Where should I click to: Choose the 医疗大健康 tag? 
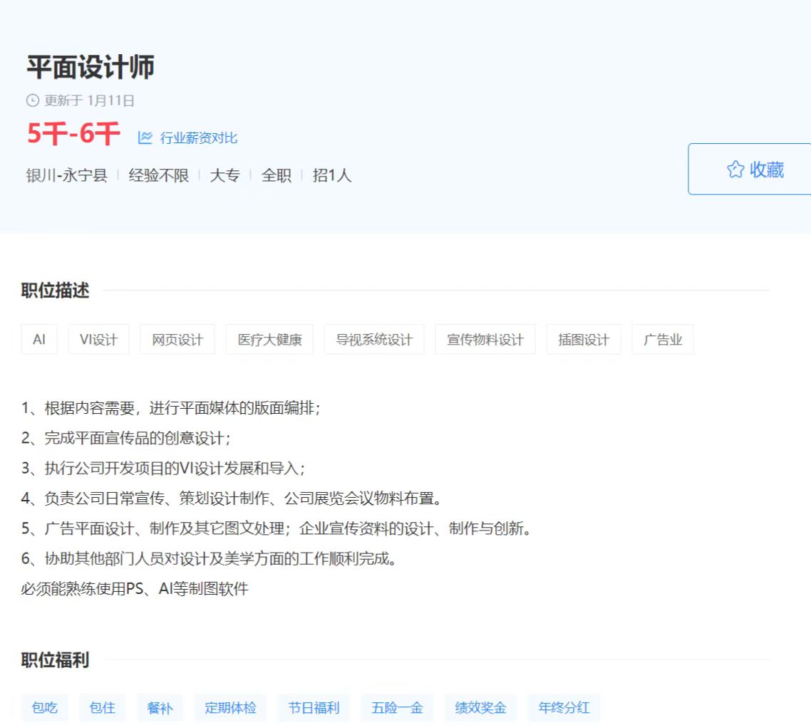click(x=269, y=340)
